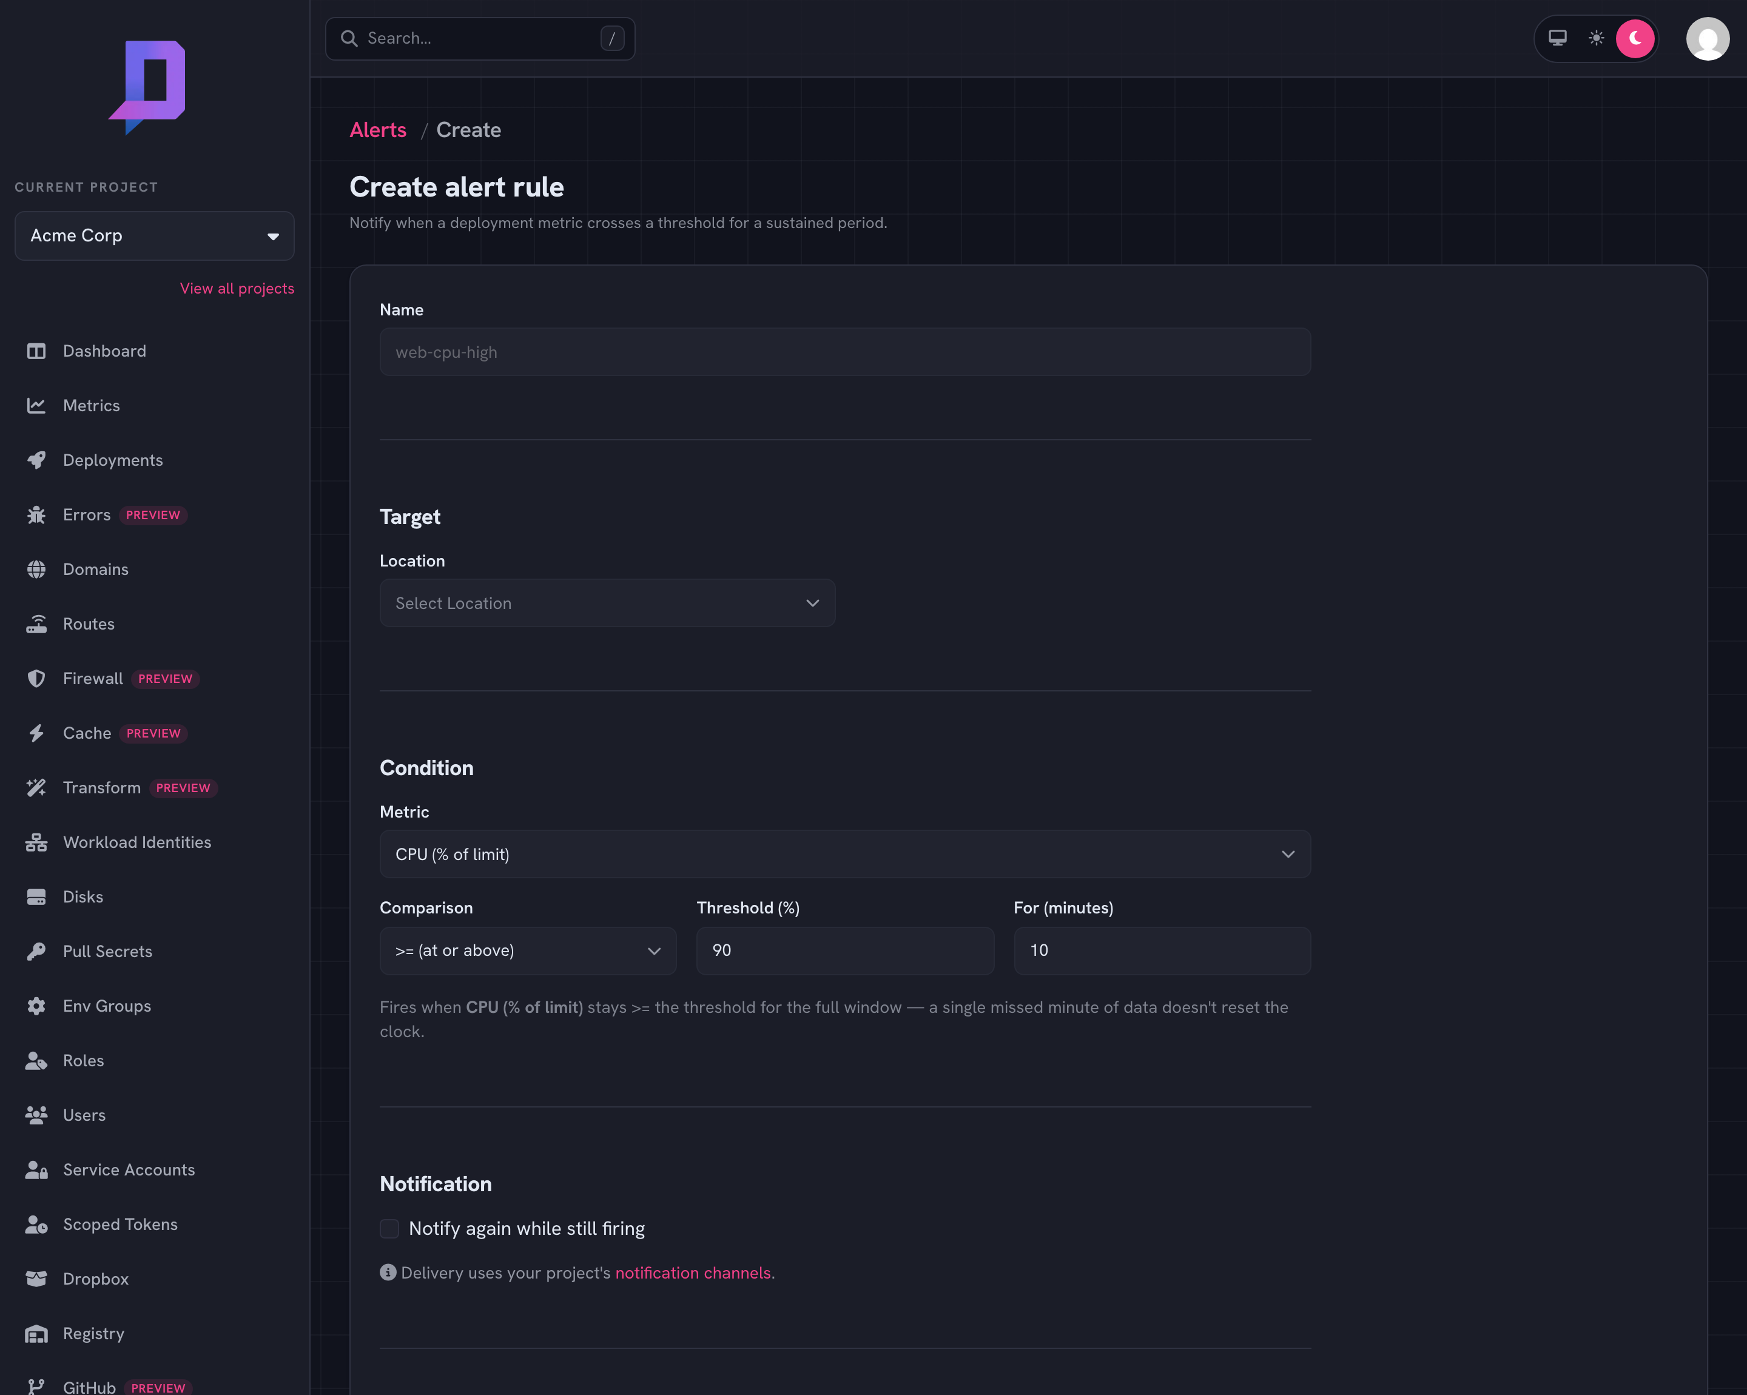Click the slash shortcut hint in search
The image size is (1747, 1395).
click(x=612, y=38)
